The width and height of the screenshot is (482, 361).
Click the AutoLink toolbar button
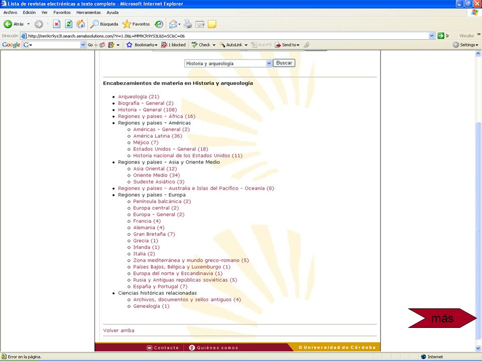coord(231,45)
